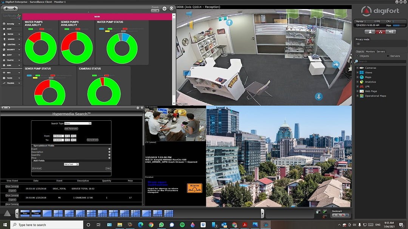This screenshot has width=408, height=229.
Task: Select the Servers radio button
Action: coord(388,56)
